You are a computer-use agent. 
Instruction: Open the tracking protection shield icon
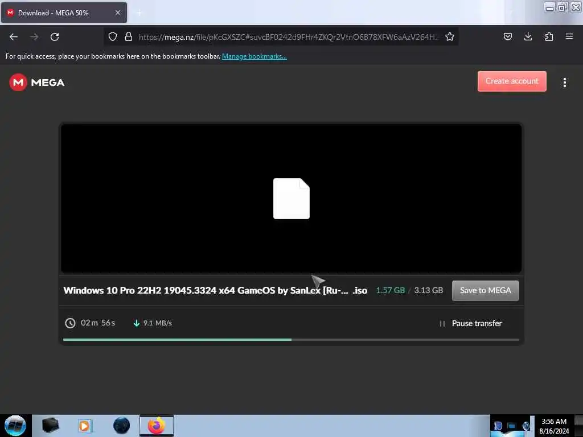[113, 36]
